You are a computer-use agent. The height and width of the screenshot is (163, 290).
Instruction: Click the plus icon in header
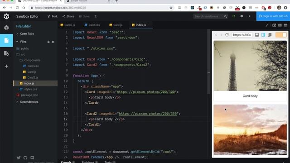pyautogui.click(x=249, y=16)
